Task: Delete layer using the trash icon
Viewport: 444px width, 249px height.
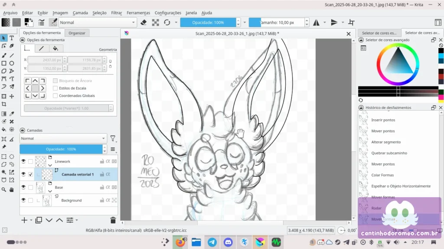Action: pyautogui.click(x=113, y=220)
